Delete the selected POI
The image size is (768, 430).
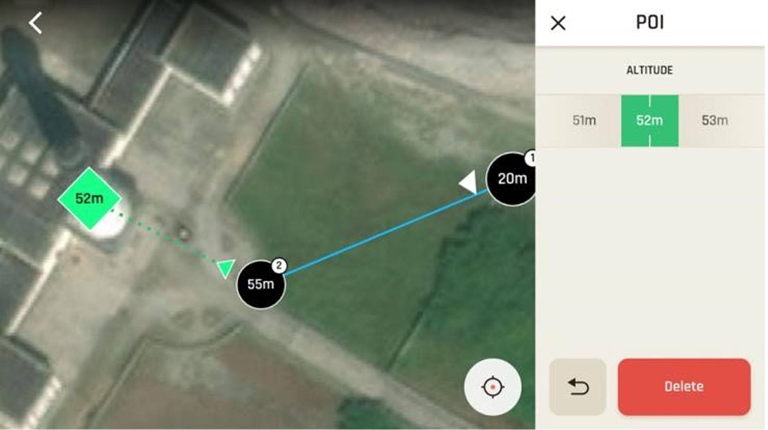click(684, 387)
